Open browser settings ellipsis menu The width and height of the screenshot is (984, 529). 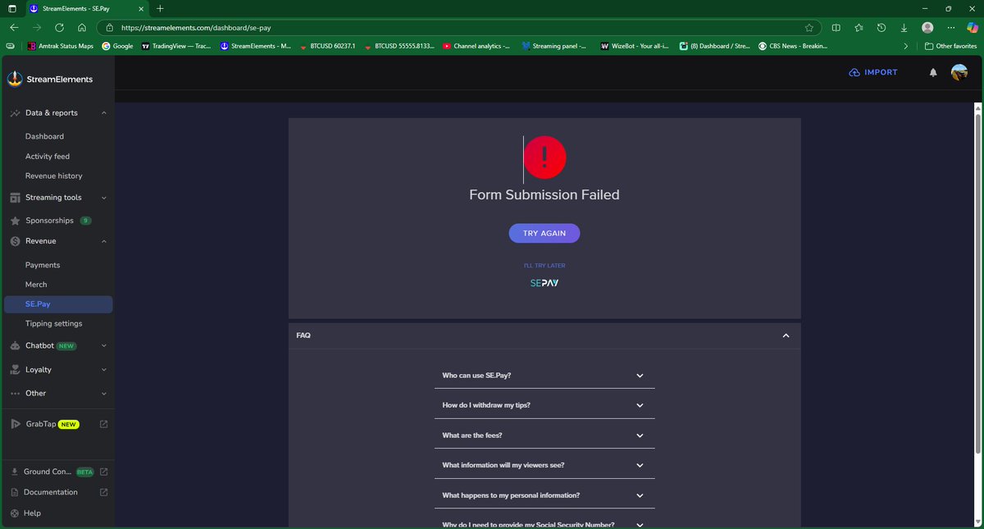(950, 27)
